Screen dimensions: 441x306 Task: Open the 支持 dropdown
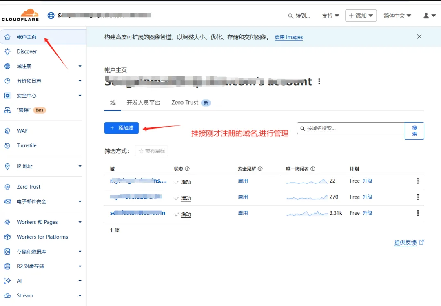(x=330, y=16)
